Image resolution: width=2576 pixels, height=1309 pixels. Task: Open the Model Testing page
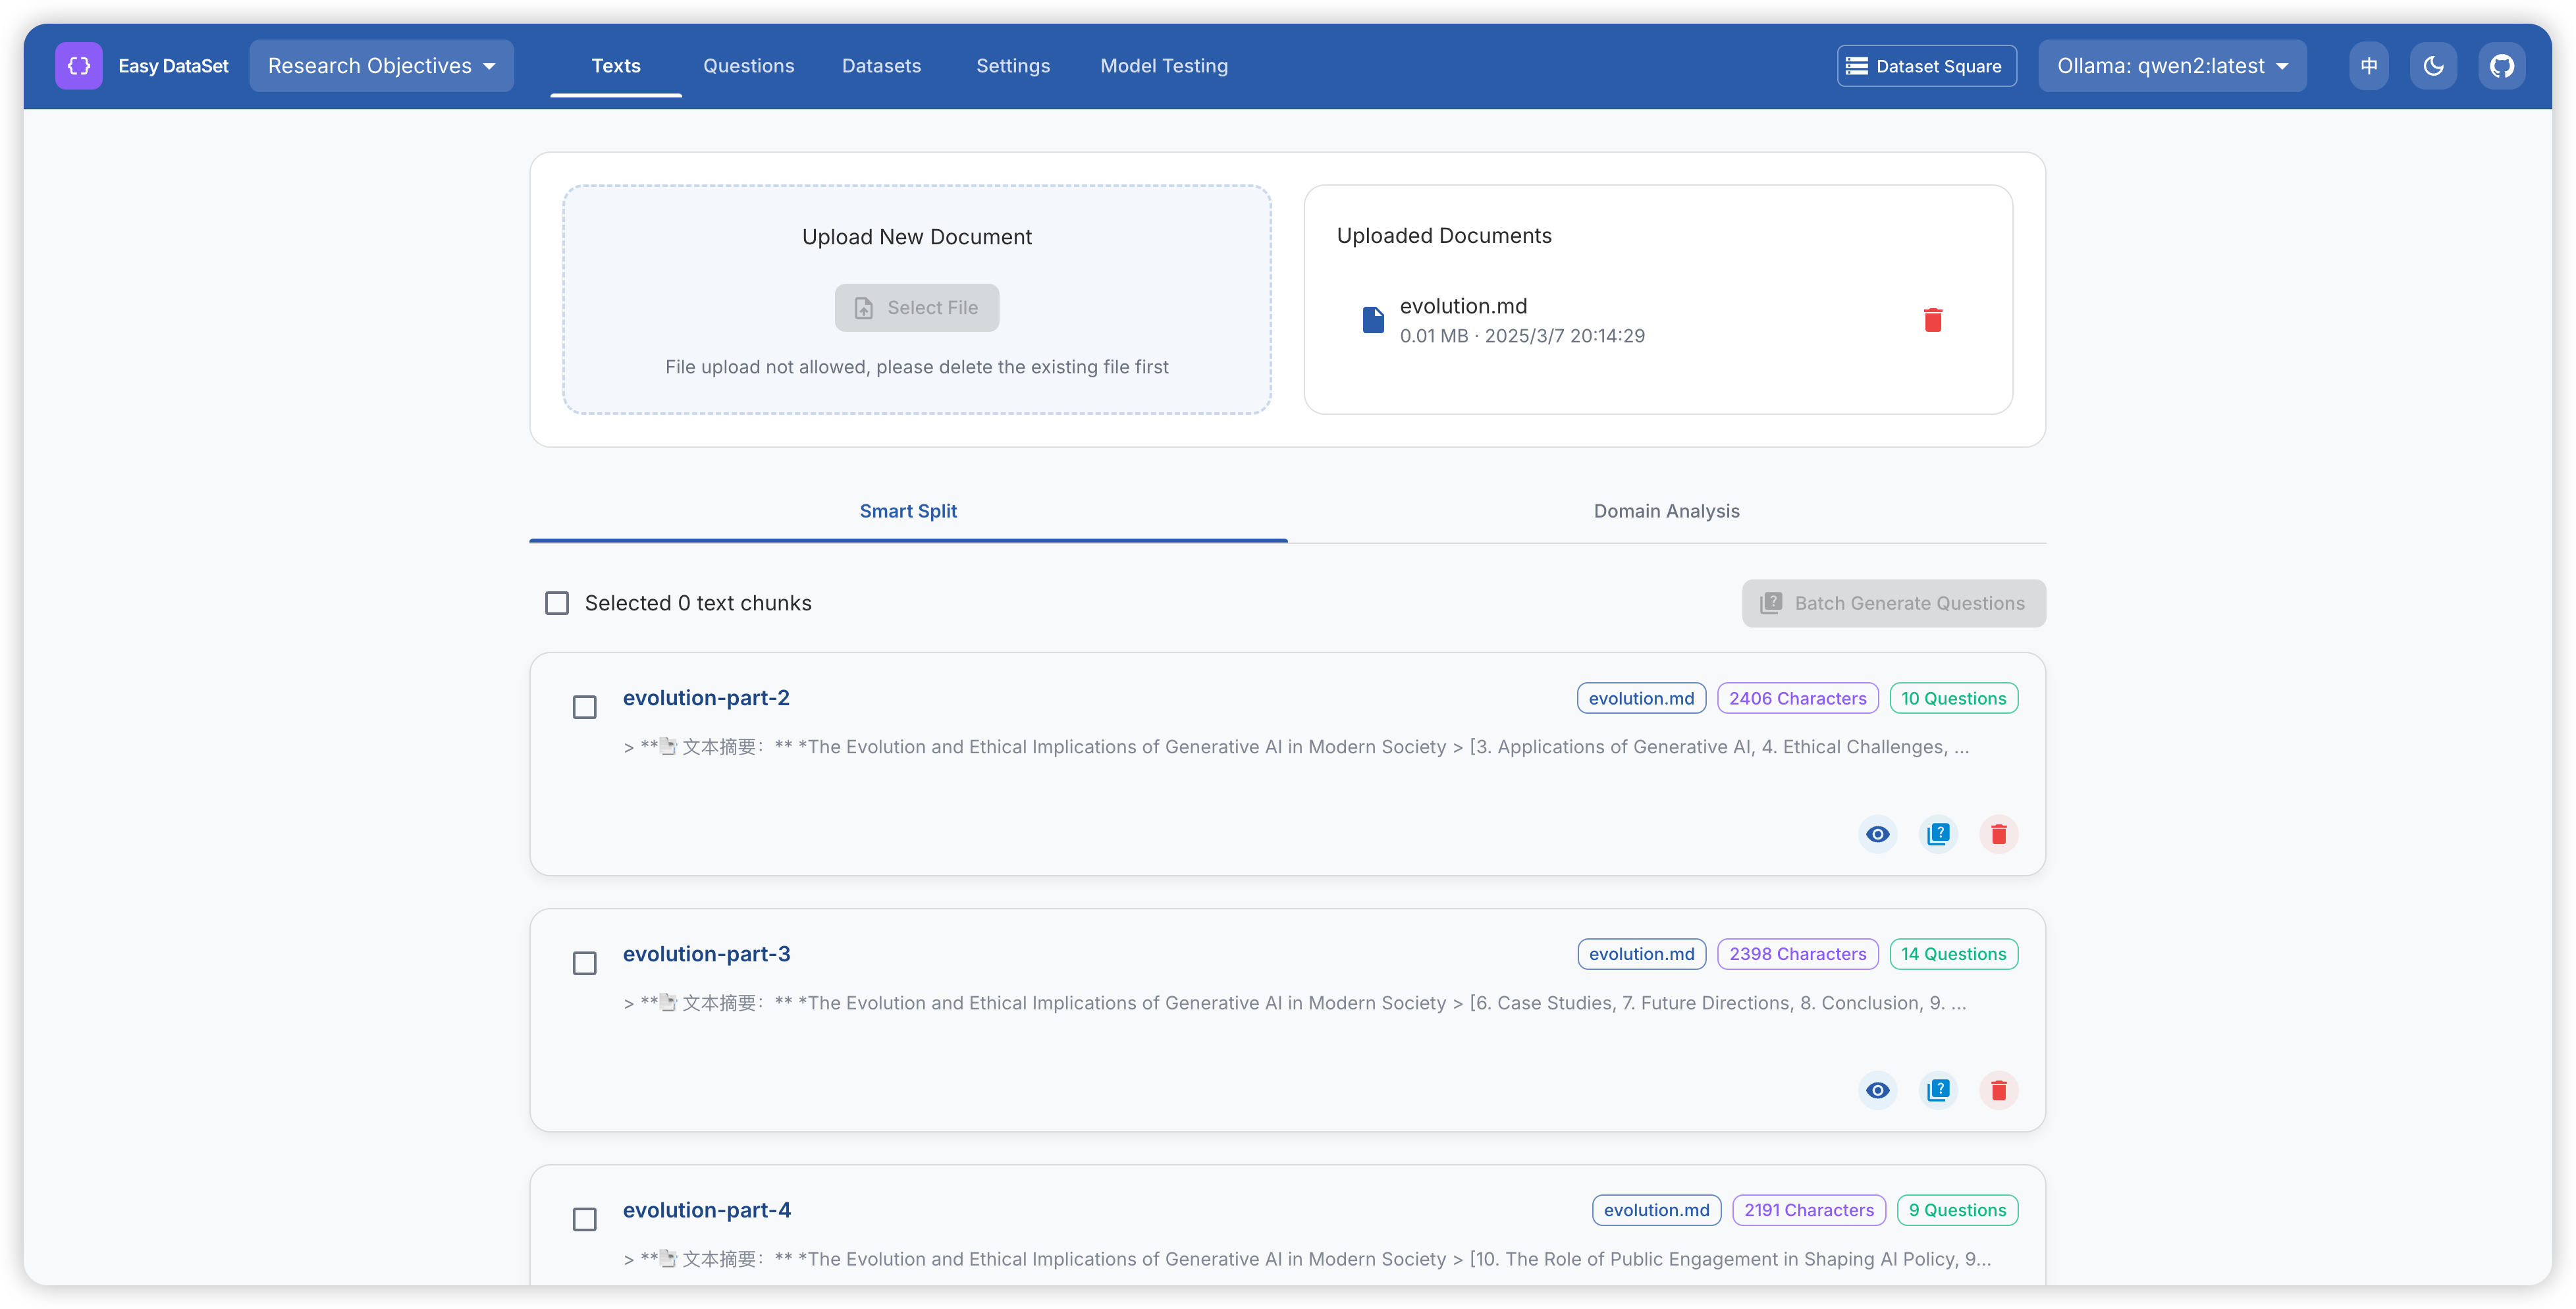coord(1164,66)
